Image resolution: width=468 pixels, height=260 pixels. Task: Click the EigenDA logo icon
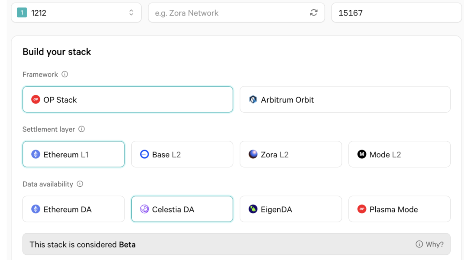[x=253, y=209]
